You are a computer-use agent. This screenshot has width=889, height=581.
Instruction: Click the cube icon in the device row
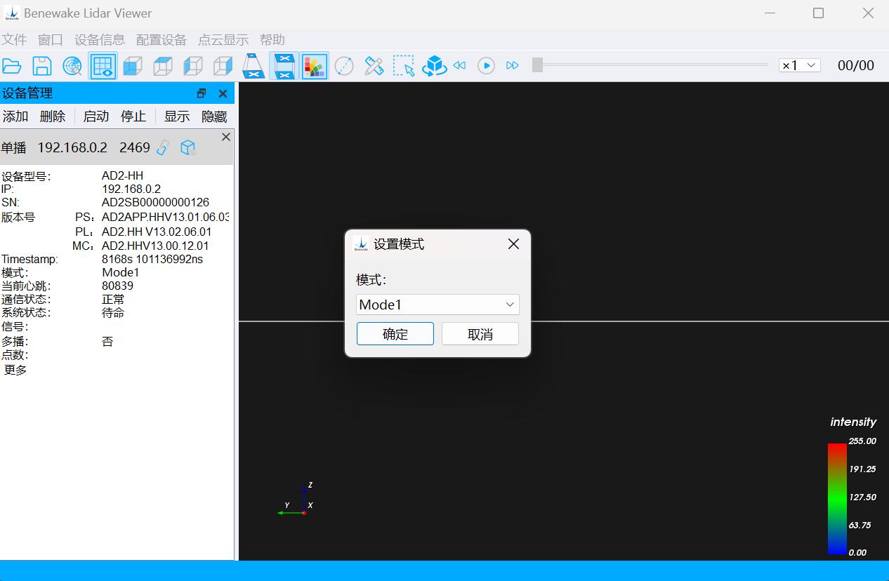(187, 147)
